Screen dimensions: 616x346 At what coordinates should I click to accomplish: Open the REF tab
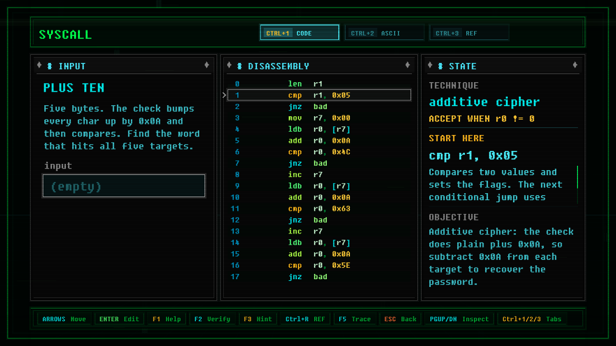point(469,33)
